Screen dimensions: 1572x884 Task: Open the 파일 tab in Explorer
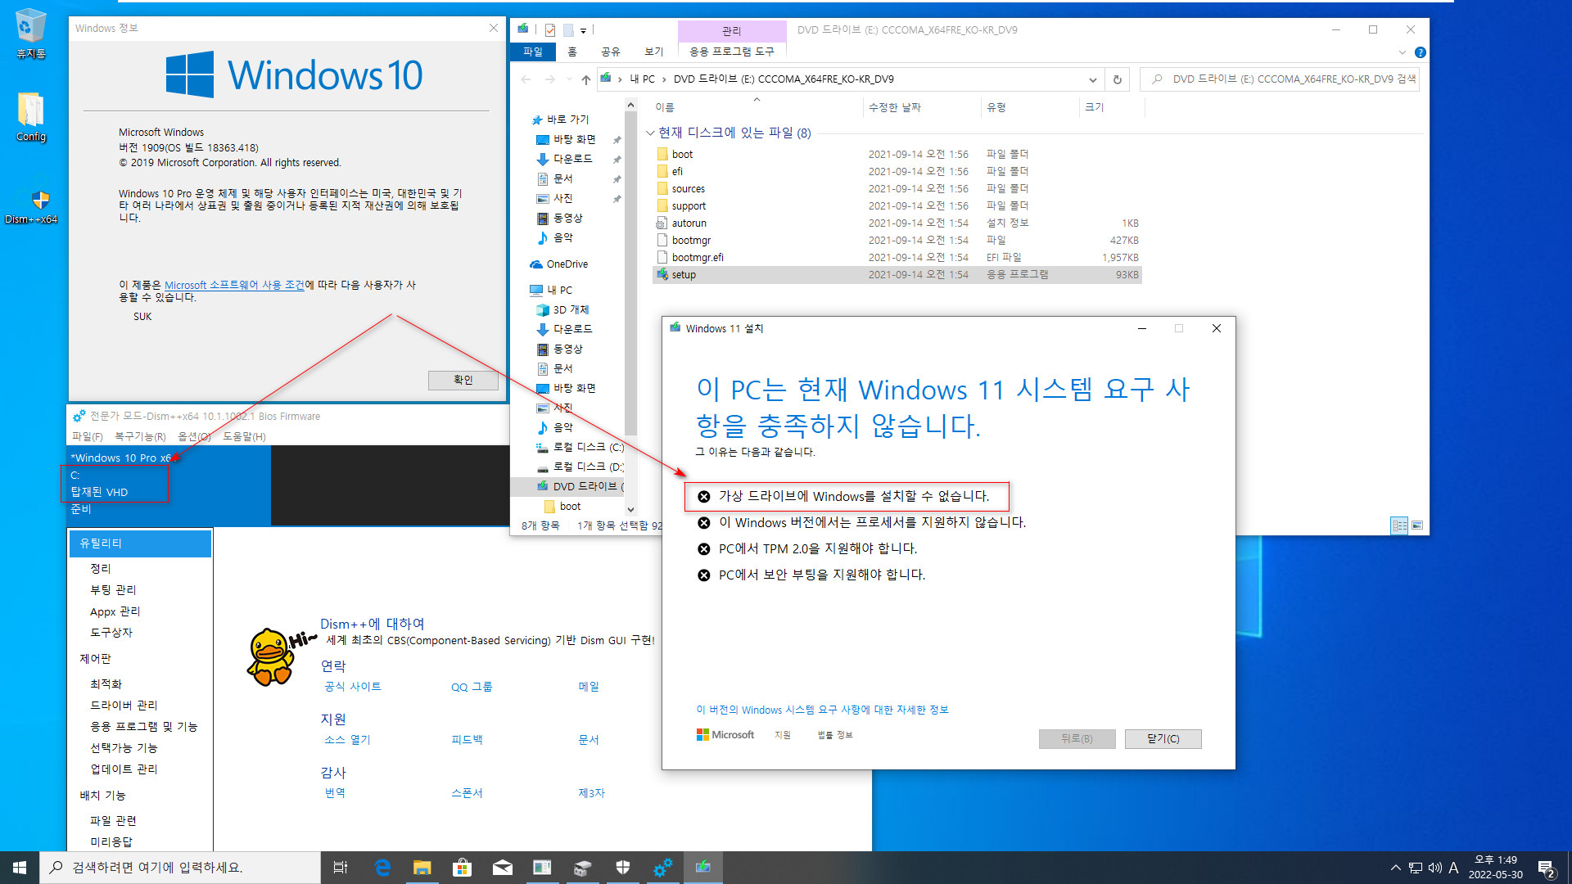(533, 52)
